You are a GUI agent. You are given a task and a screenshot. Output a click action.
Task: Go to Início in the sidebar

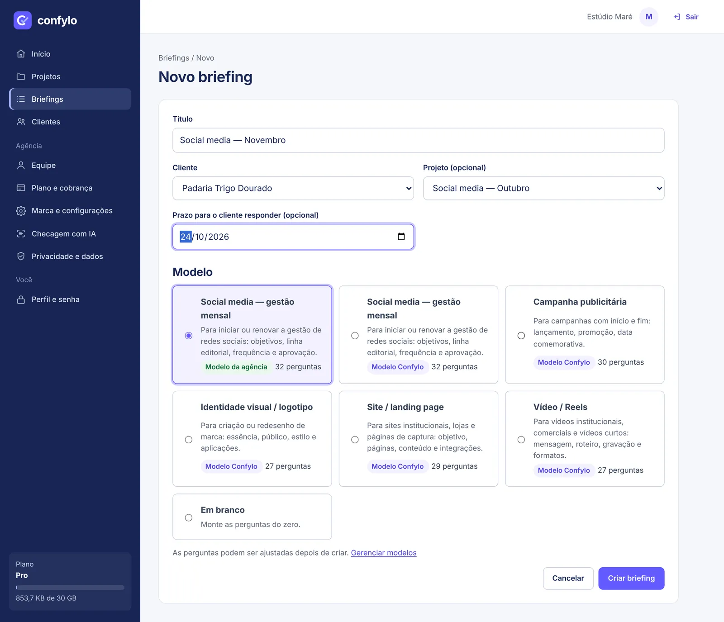tap(70, 54)
